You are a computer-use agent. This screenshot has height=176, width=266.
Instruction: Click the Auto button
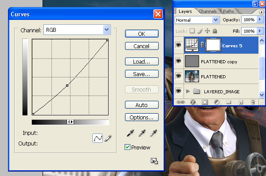[142, 105]
